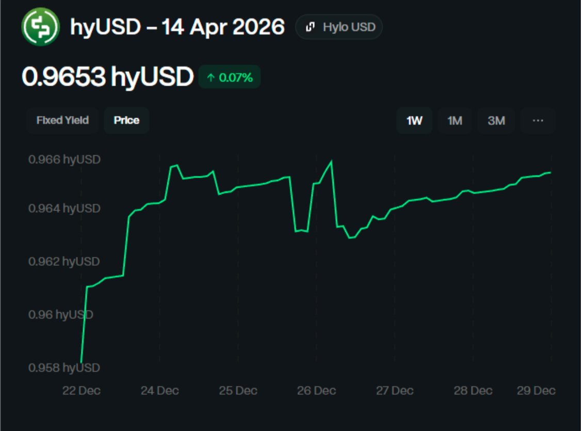This screenshot has height=431, width=585.
Task: Click the 27 Dec date label
Action: click(x=395, y=390)
